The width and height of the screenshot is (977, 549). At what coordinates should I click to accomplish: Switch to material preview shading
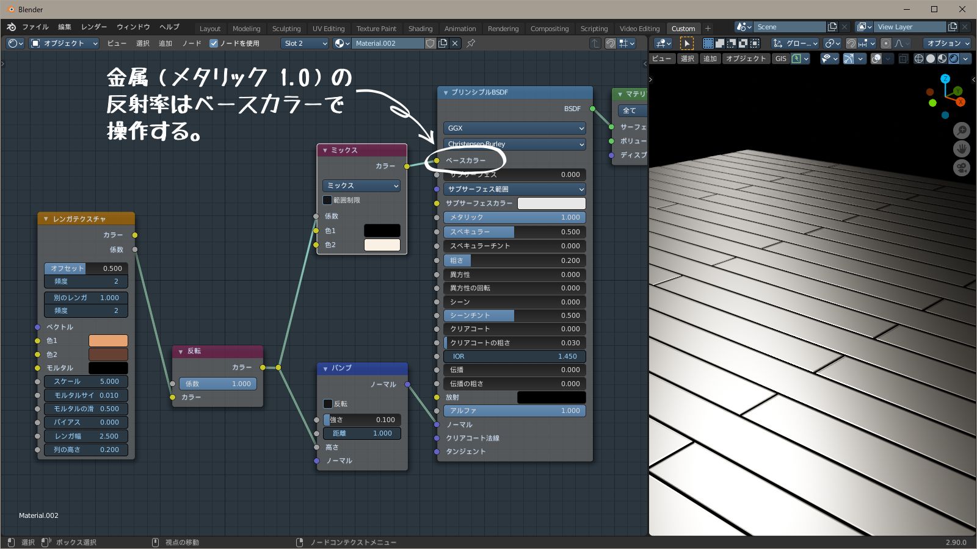point(942,59)
